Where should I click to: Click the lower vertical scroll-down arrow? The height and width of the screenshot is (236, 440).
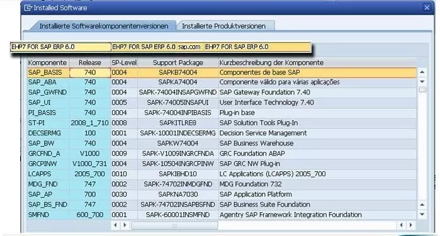click(422, 215)
